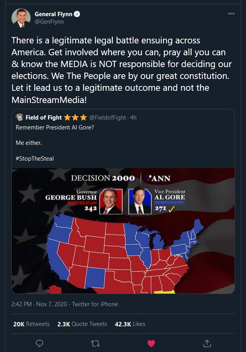Click the verified badge next to General Flynn

point(77,14)
